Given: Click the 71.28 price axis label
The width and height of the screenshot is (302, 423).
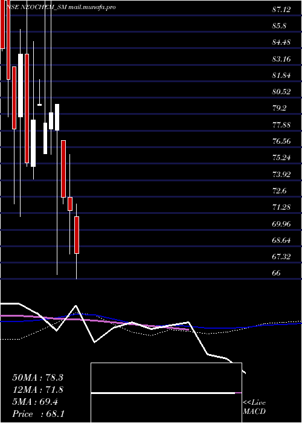Looking at the screenshot, I should click(281, 207).
